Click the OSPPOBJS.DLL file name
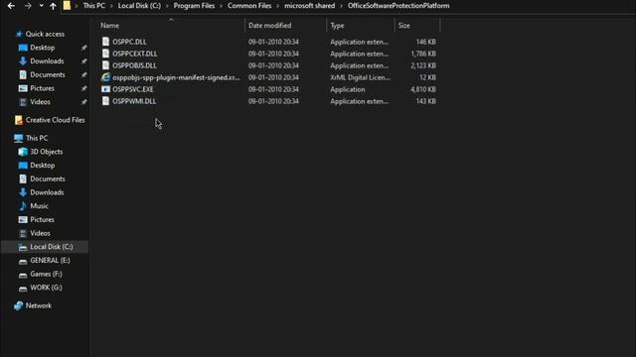The height and width of the screenshot is (357, 636). click(134, 65)
